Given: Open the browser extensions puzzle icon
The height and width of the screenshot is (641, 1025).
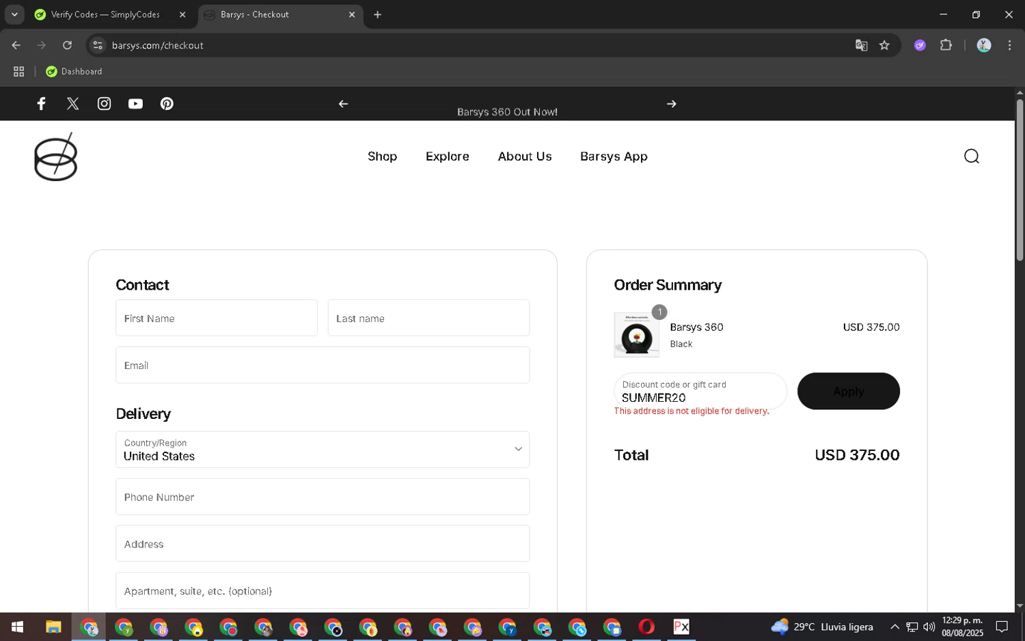Looking at the screenshot, I should [x=946, y=45].
